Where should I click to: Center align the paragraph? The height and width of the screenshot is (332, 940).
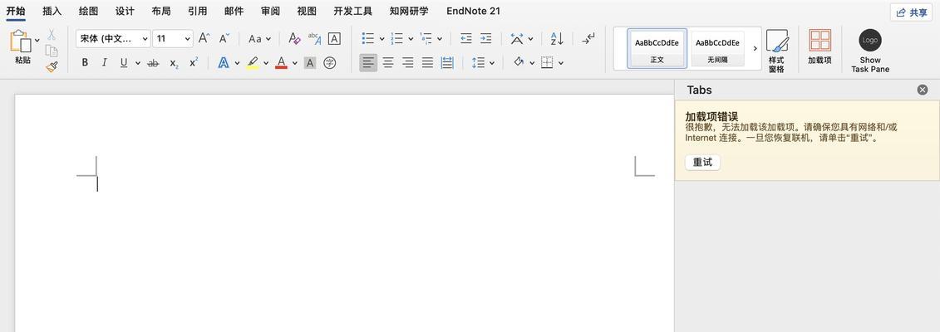click(388, 63)
